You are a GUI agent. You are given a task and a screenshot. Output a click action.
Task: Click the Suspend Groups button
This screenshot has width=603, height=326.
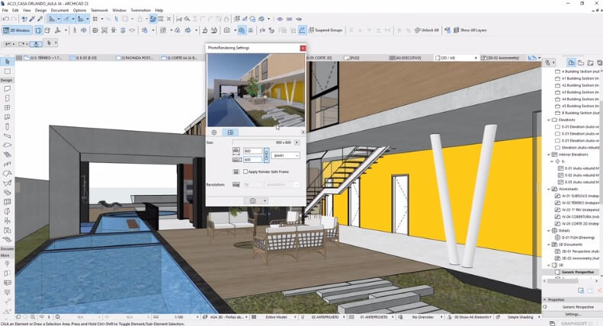[x=326, y=30]
